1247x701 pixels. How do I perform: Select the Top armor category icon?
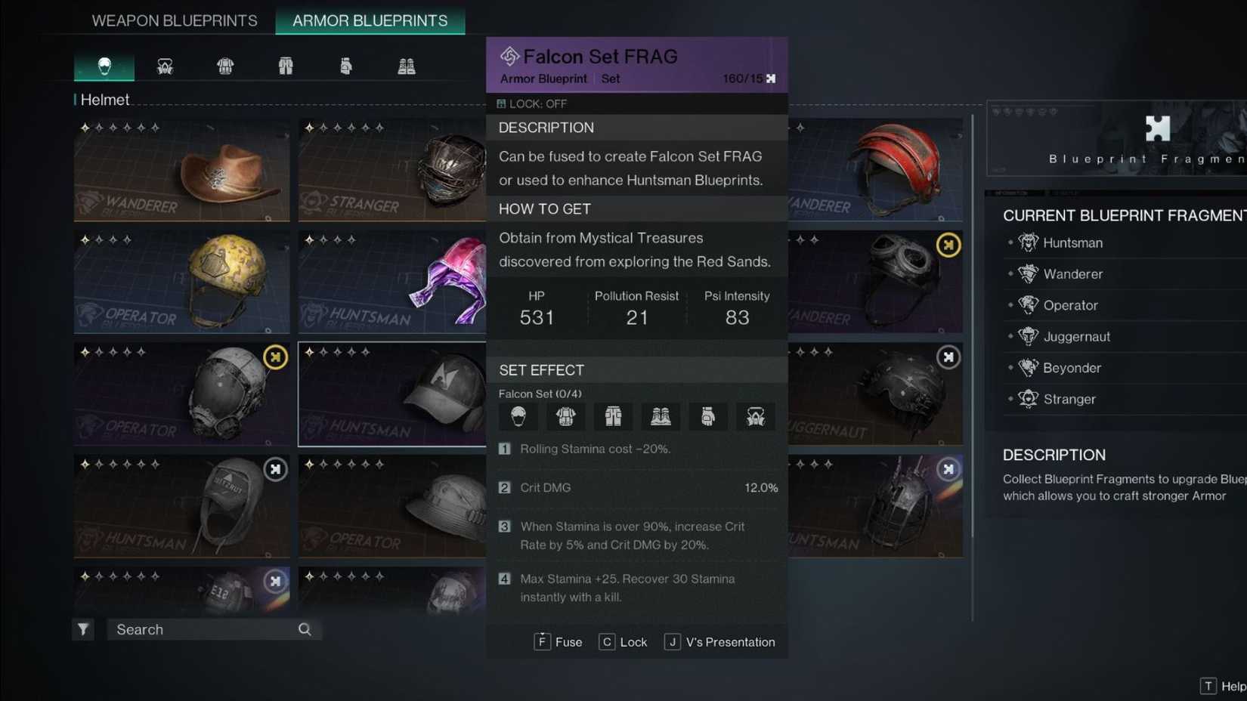[225, 66]
